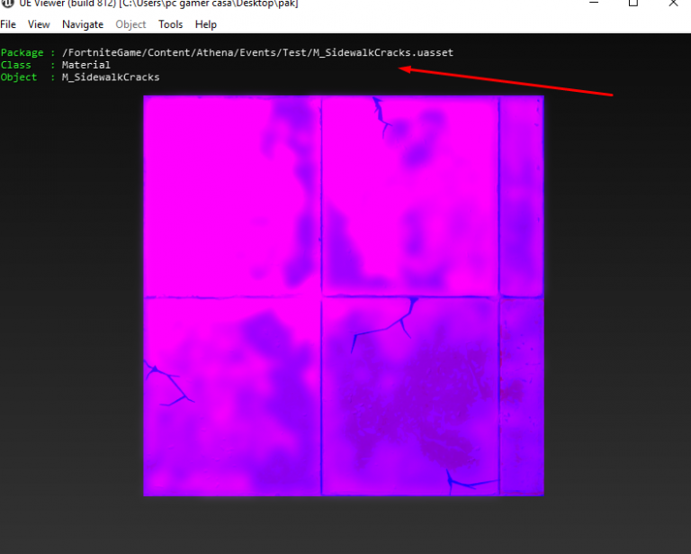
Task: Click the top-left large tile of the texture
Action: tap(231, 195)
